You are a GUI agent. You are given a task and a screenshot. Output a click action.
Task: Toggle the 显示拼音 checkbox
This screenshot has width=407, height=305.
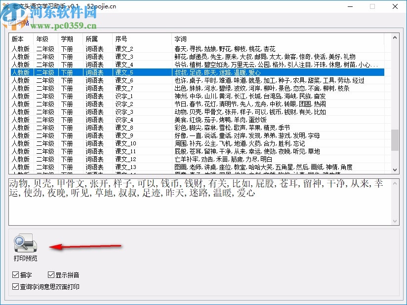tap(64, 275)
